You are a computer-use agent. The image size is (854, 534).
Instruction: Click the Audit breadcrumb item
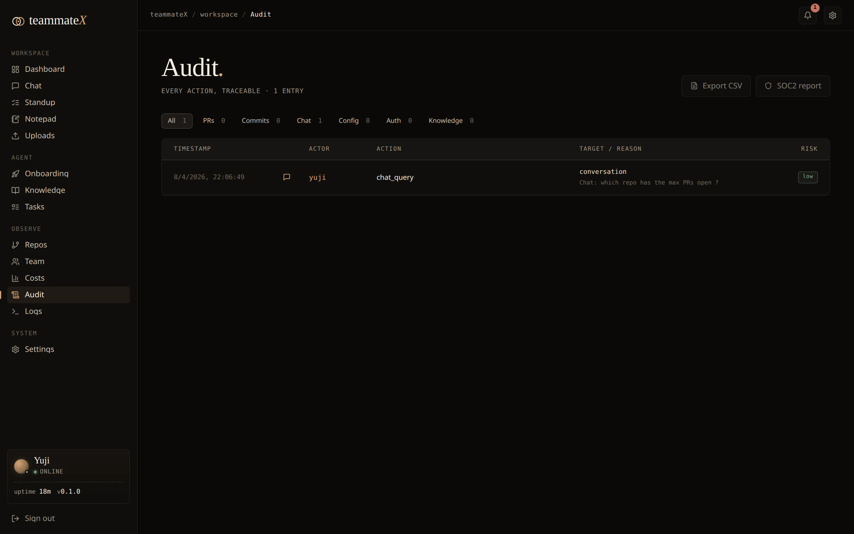(x=260, y=15)
